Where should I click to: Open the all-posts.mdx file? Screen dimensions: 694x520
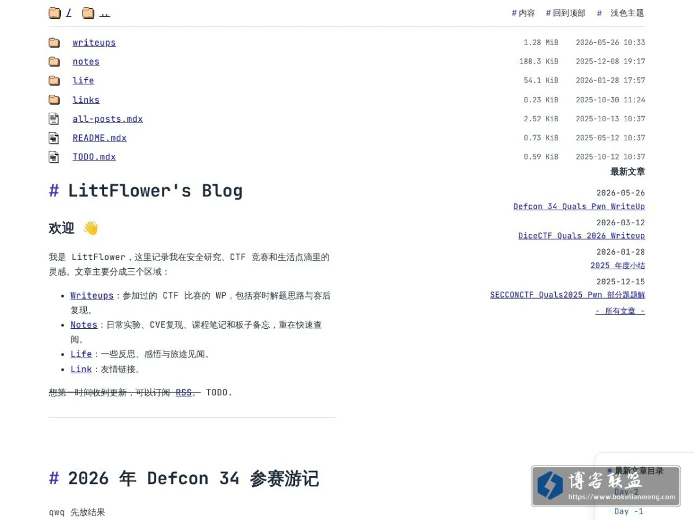pyautogui.click(x=108, y=119)
